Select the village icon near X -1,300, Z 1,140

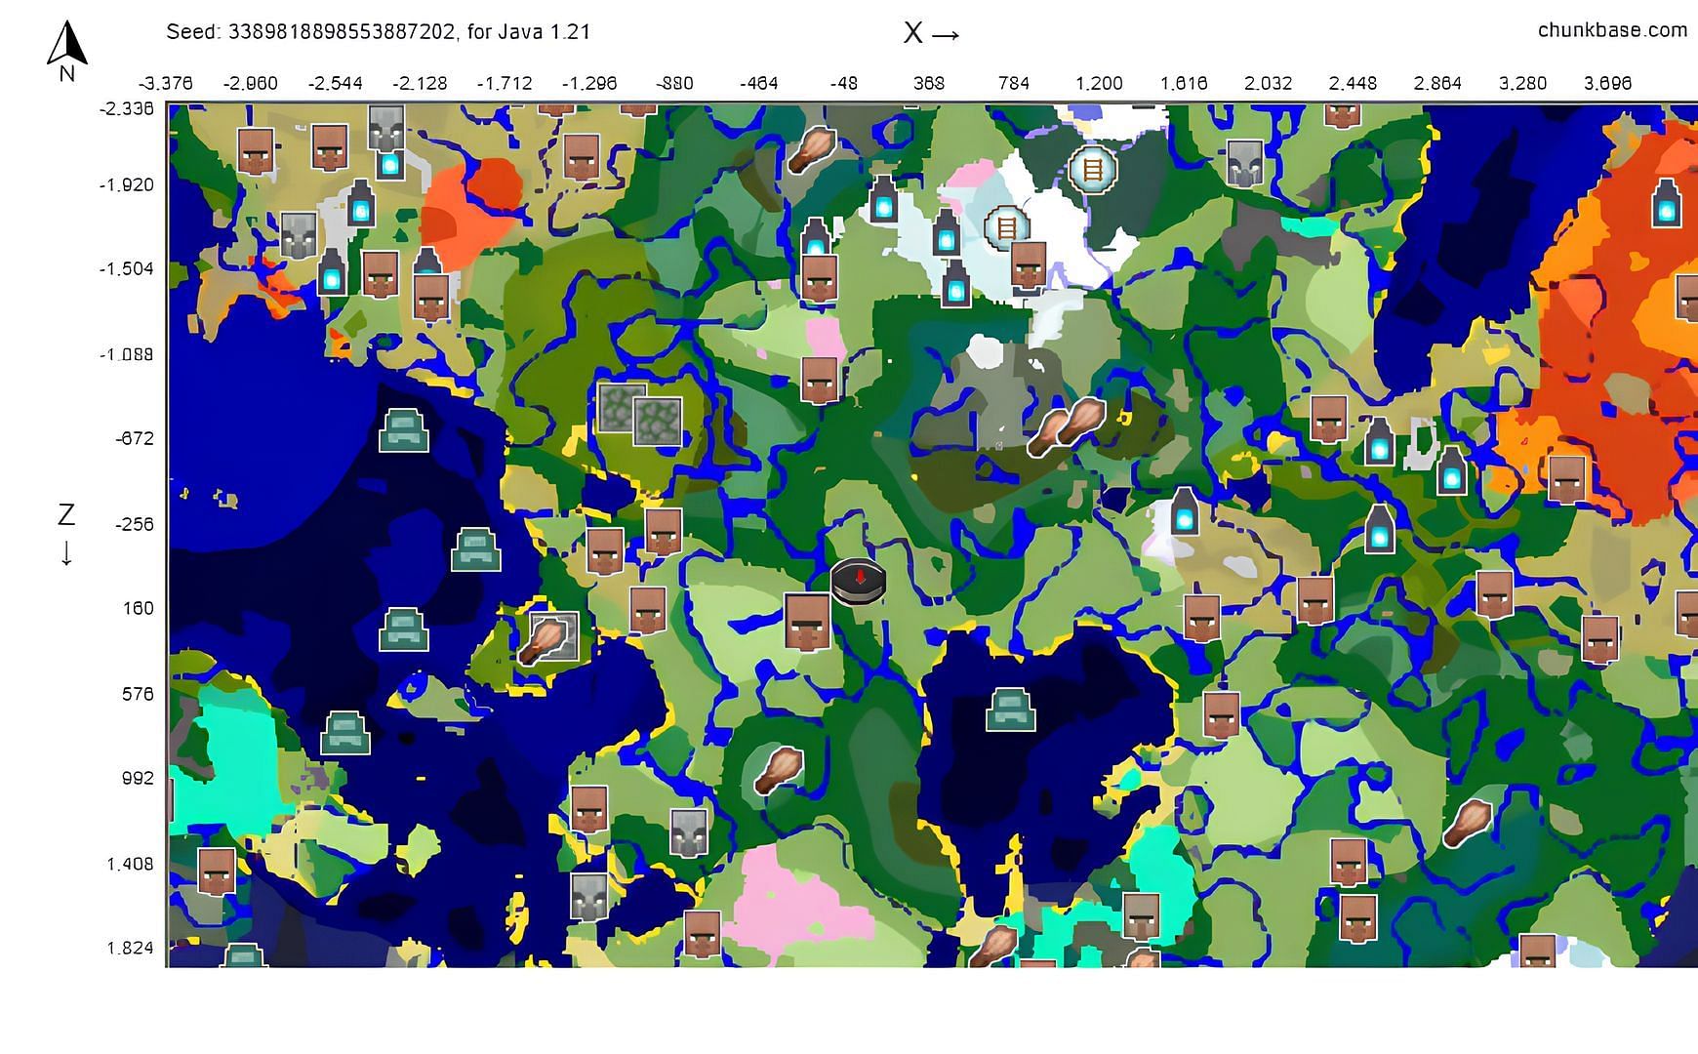click(588, 810)
